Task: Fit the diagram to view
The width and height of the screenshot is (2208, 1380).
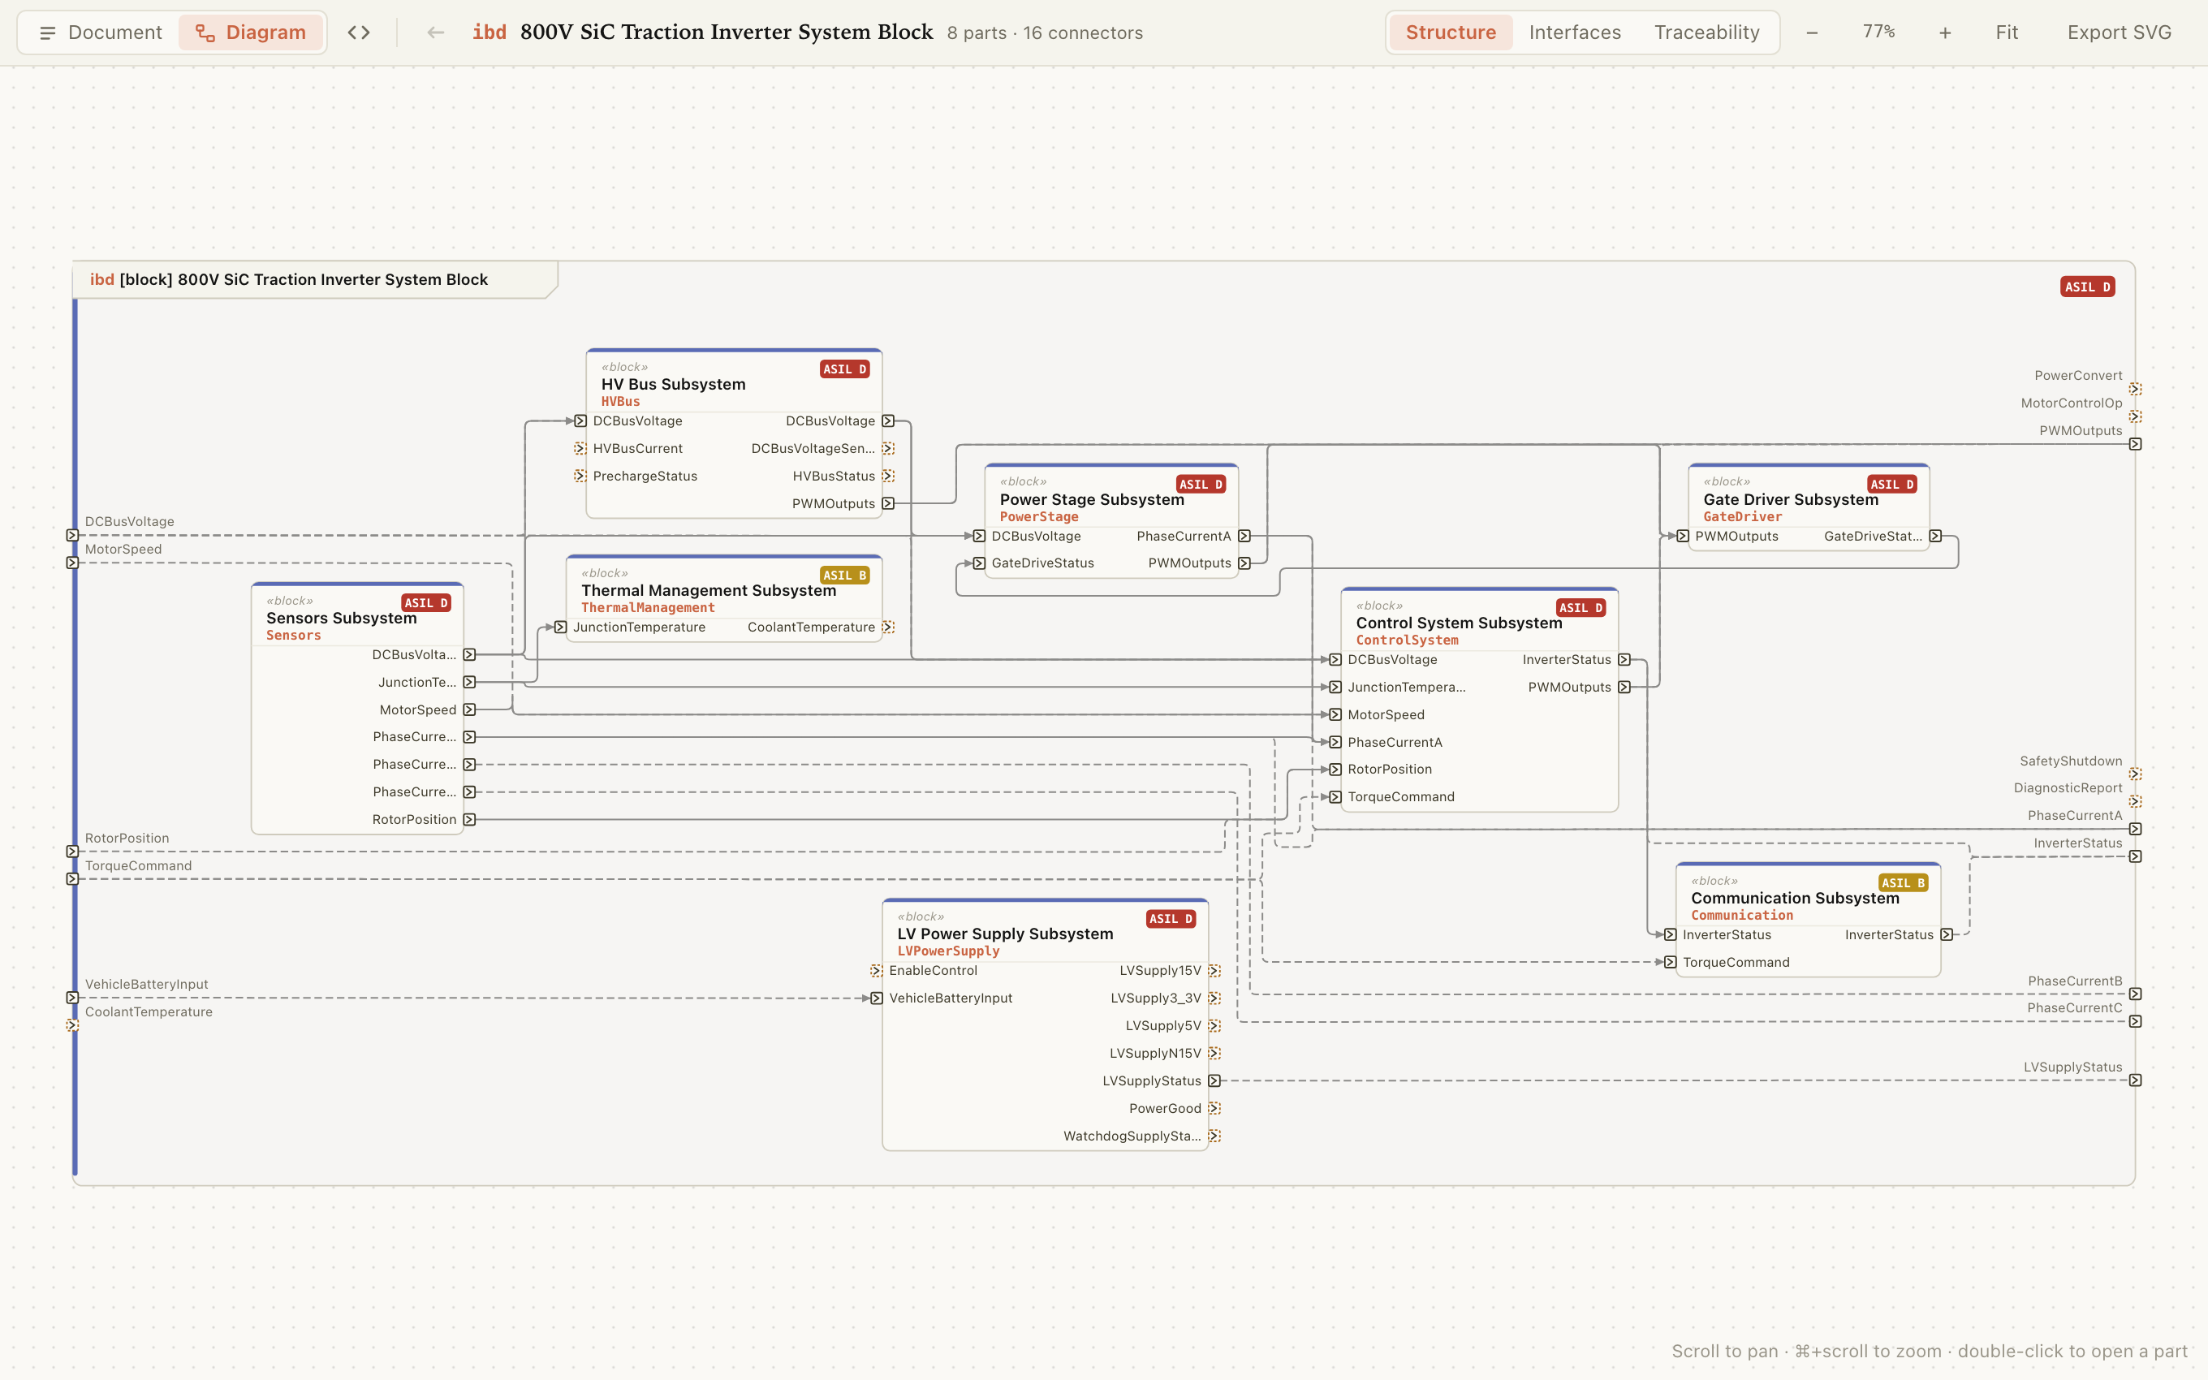Action: coord(2007,32)
